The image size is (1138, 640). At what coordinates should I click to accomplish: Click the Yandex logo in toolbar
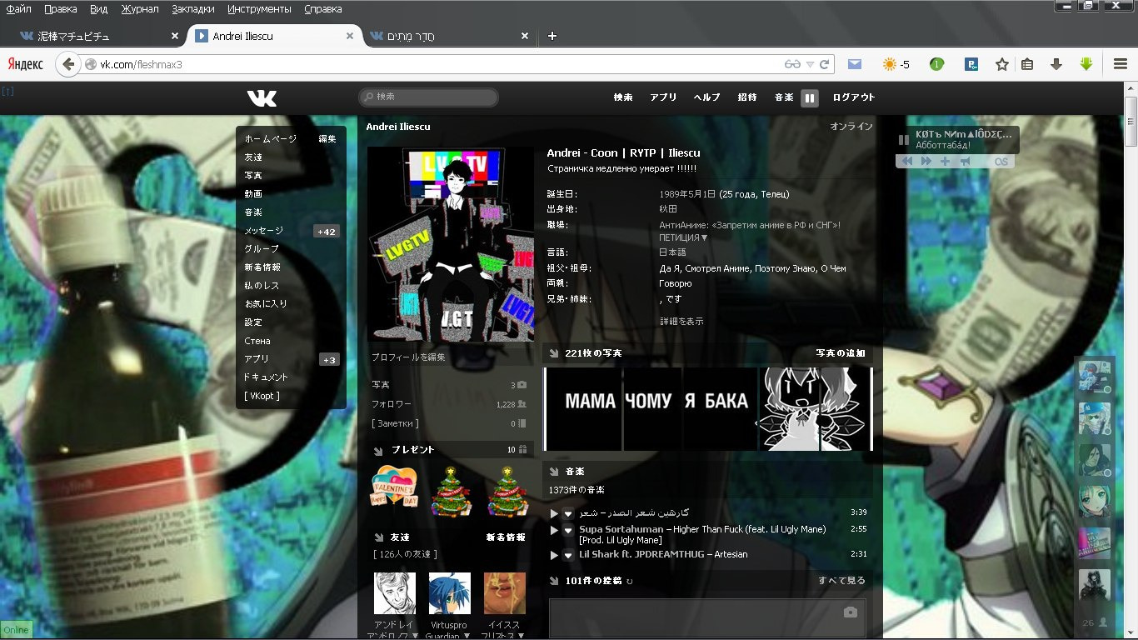(26, 64)
